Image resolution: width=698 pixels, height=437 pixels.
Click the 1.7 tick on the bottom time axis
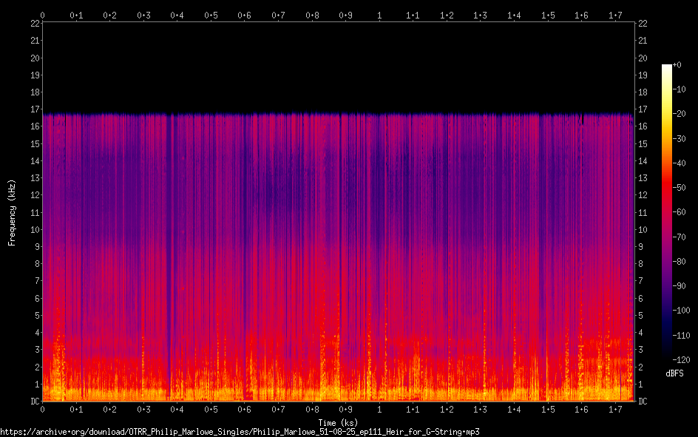coord(615,409)
